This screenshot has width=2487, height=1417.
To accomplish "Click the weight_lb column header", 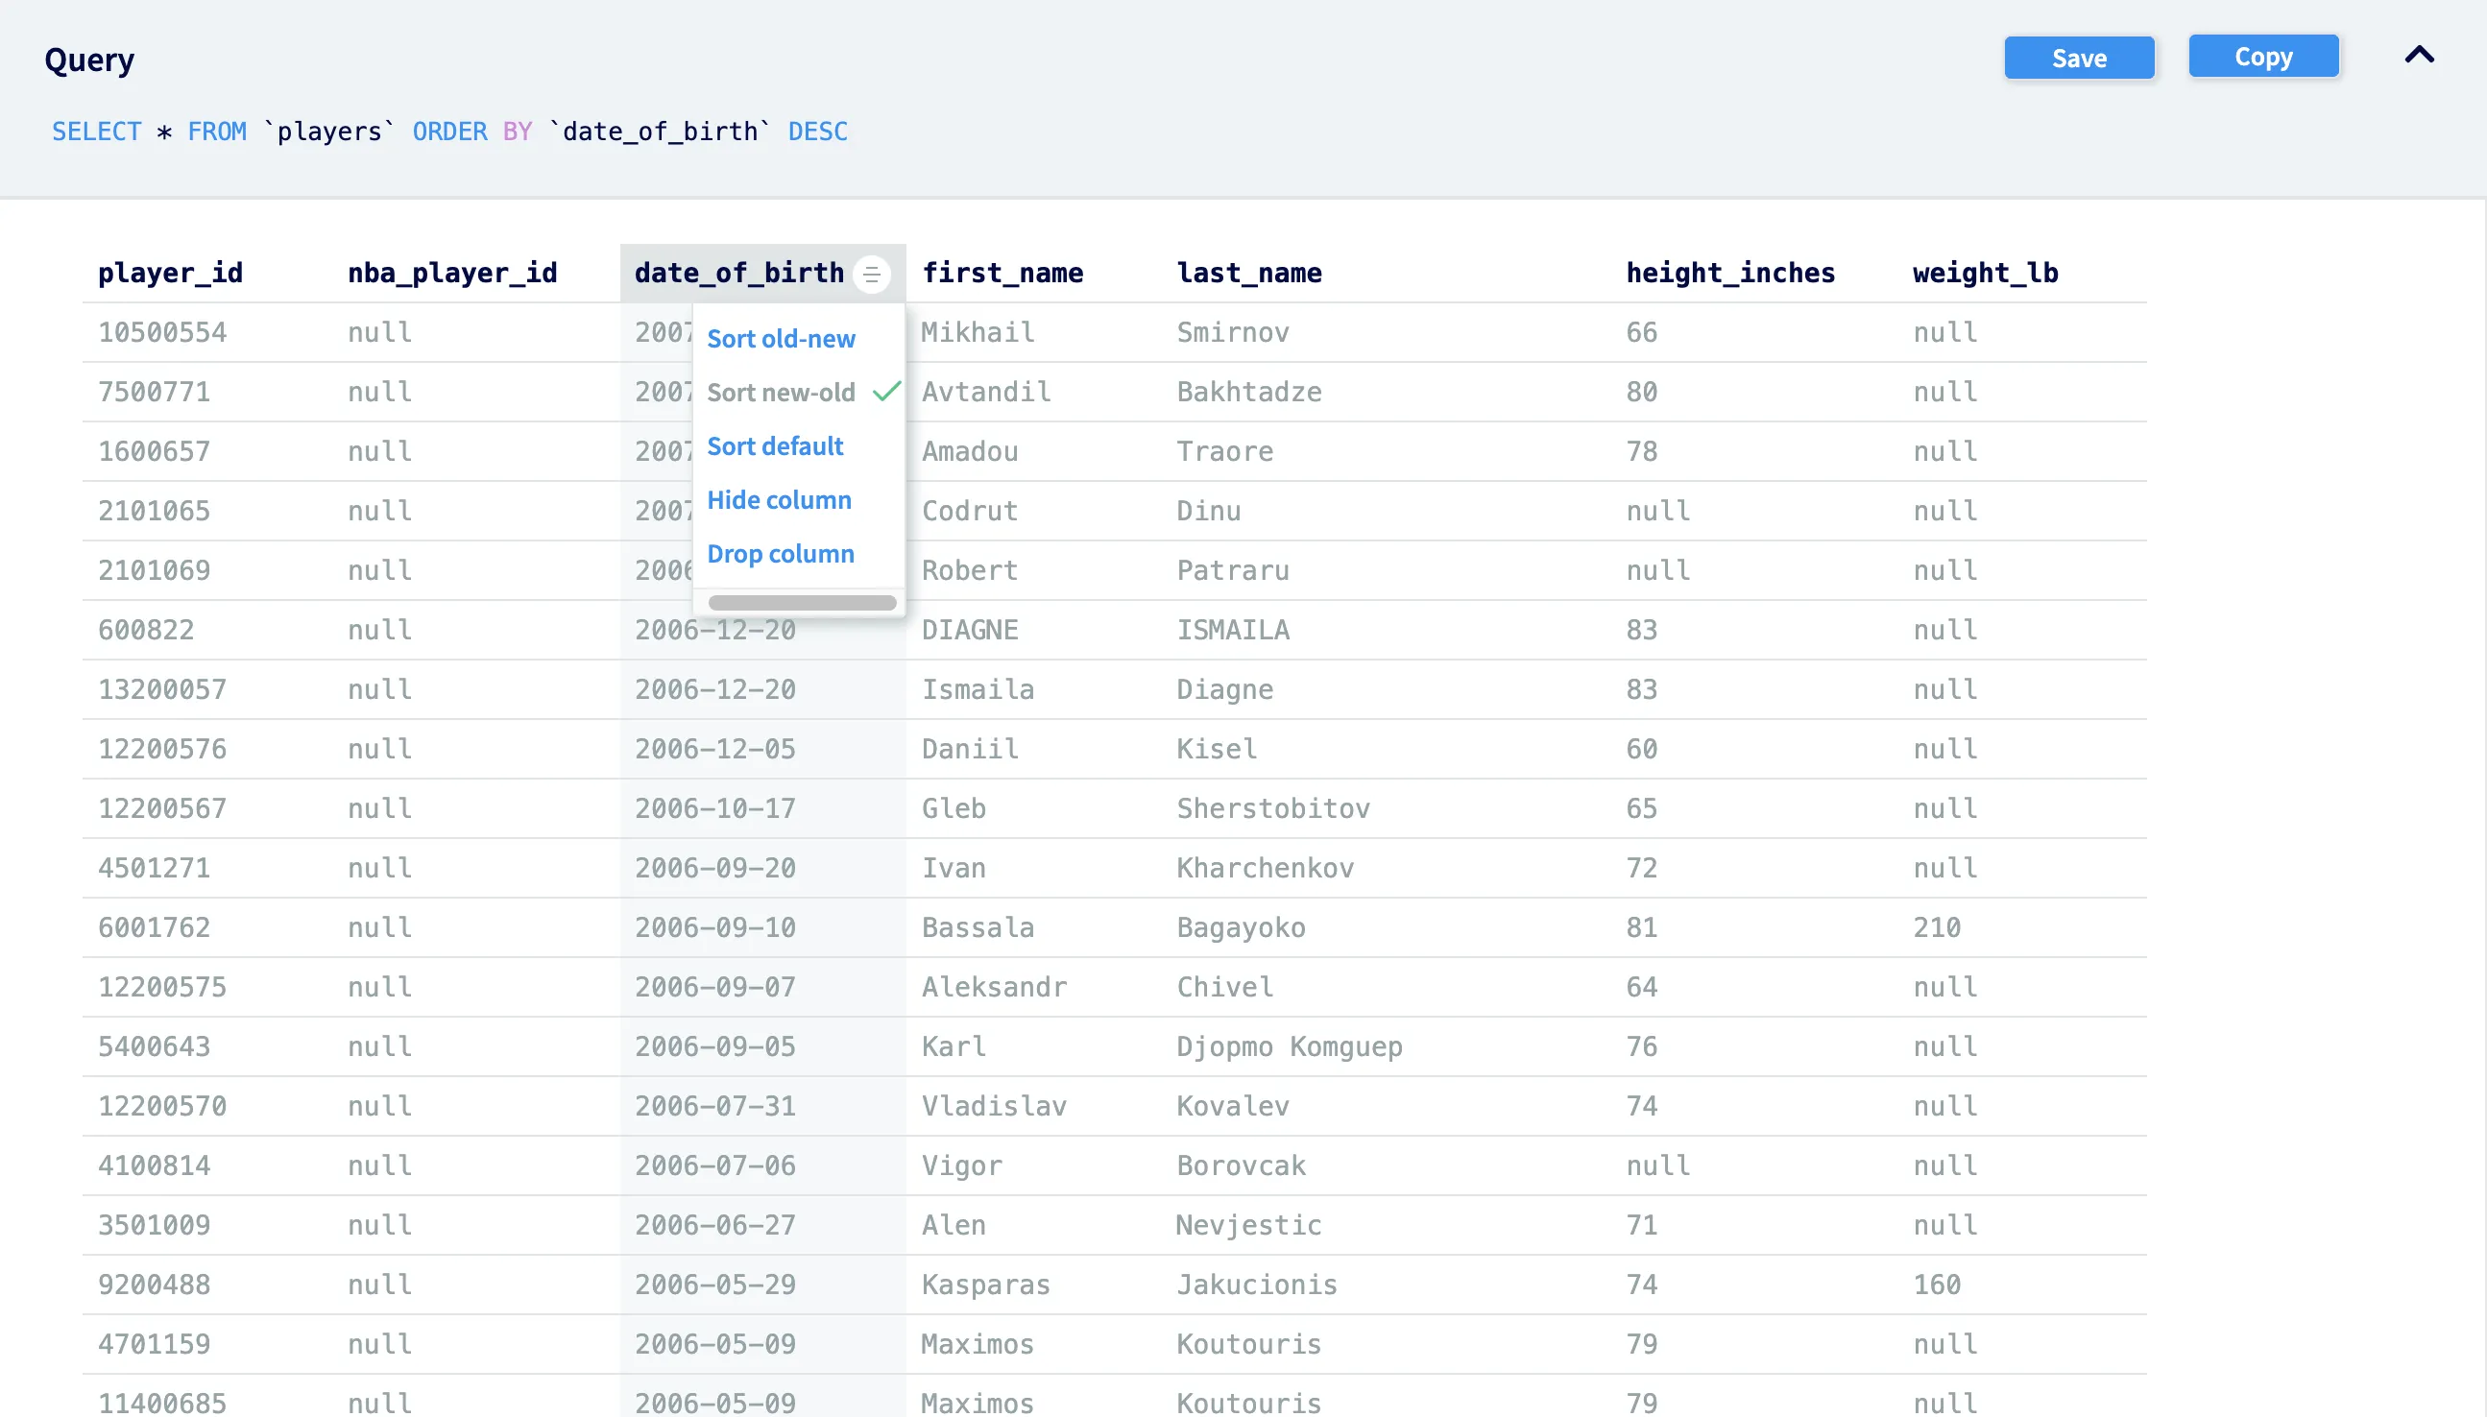I will point(1985,274).
